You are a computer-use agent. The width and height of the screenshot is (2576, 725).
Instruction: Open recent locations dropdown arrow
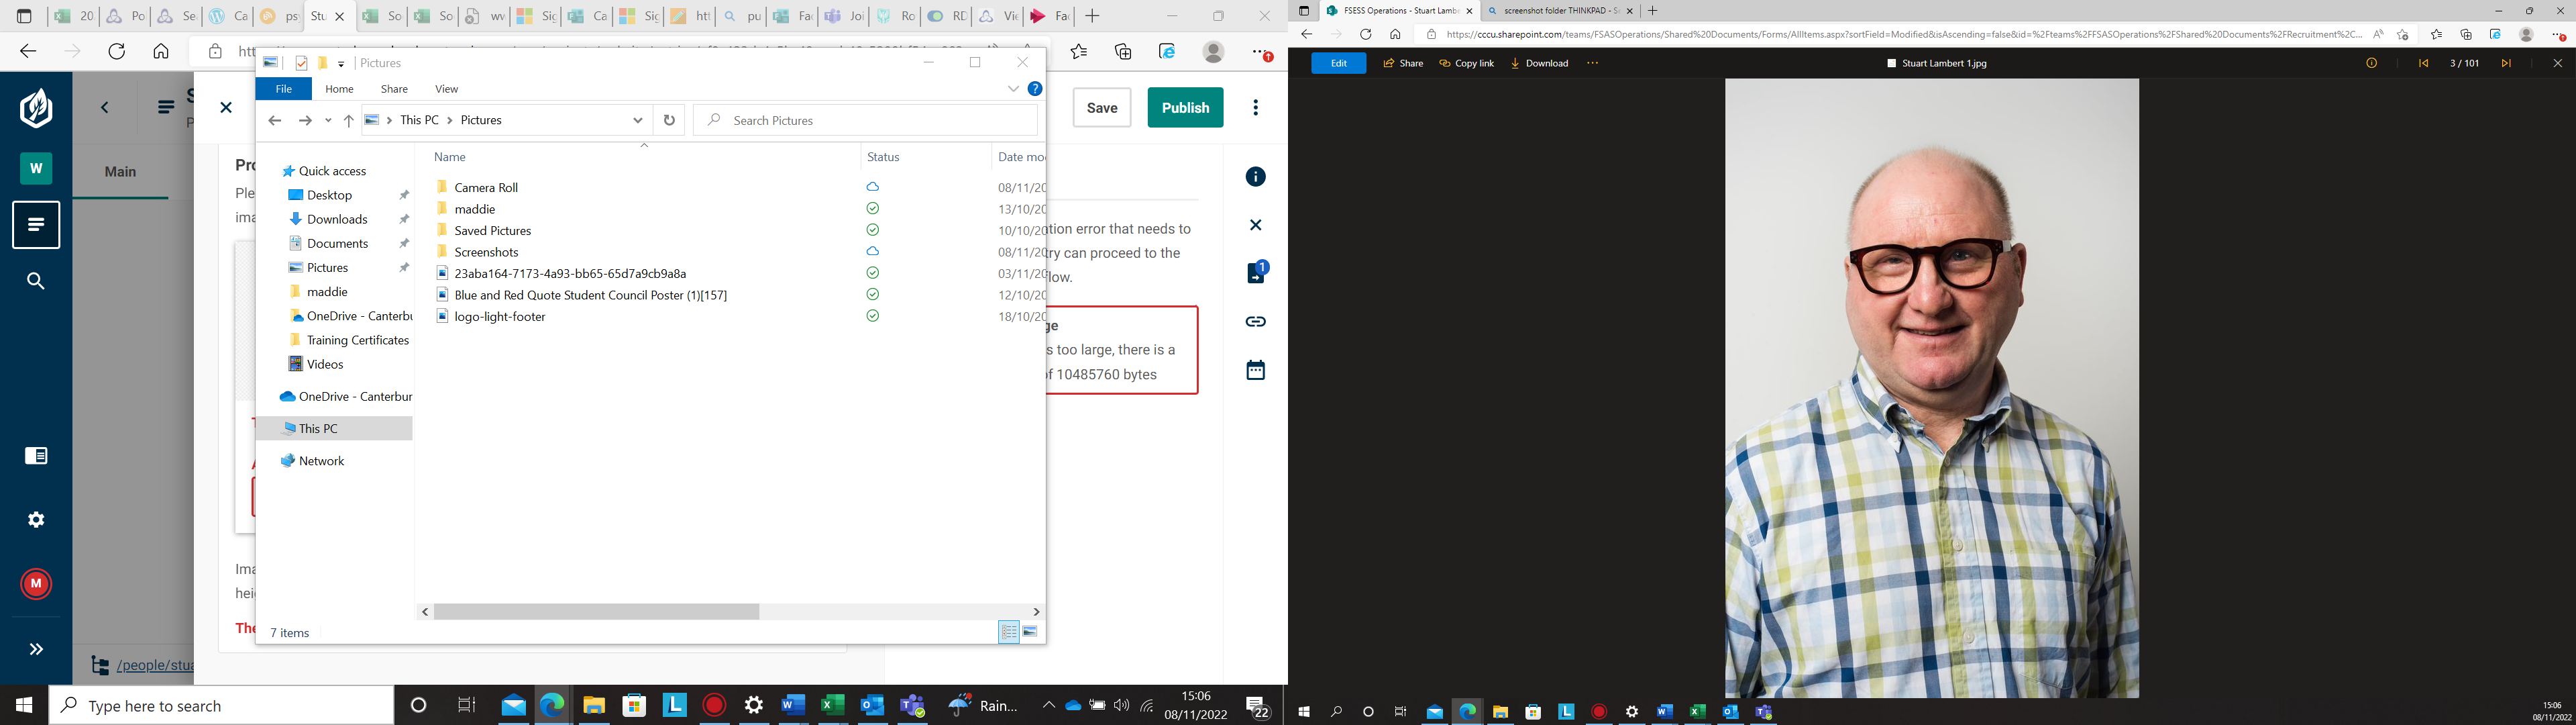(328, 120)
